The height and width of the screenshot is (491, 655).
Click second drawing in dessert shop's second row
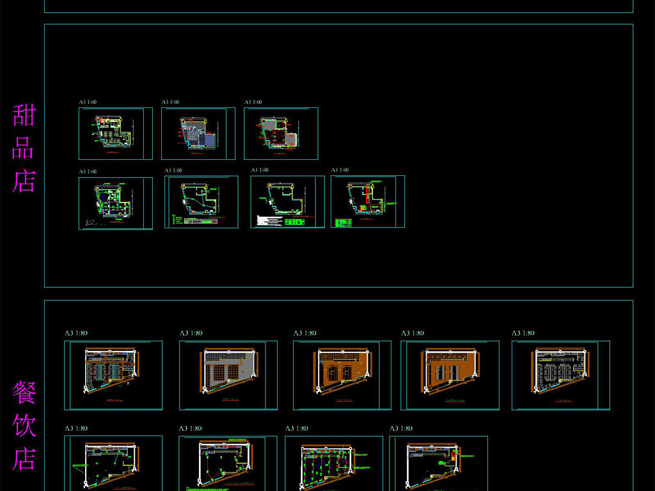tap(201, 201)
